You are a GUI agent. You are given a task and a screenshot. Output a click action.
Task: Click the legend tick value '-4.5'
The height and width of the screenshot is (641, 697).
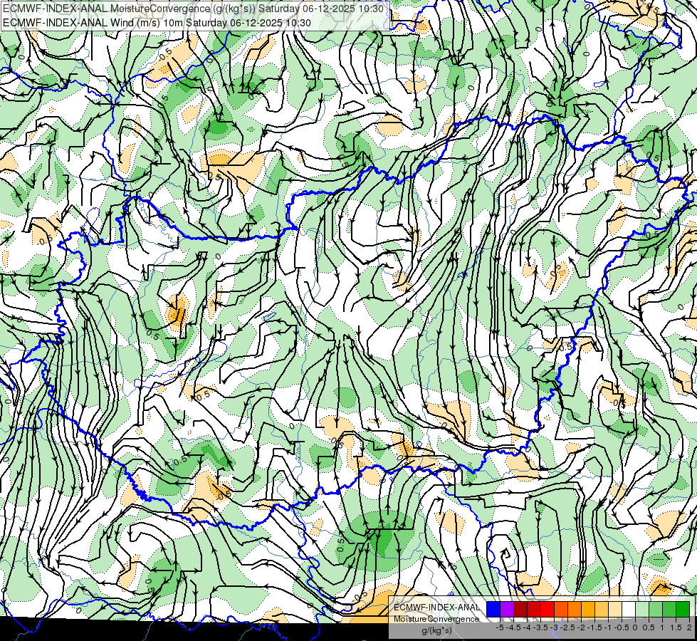click(513, 627)
